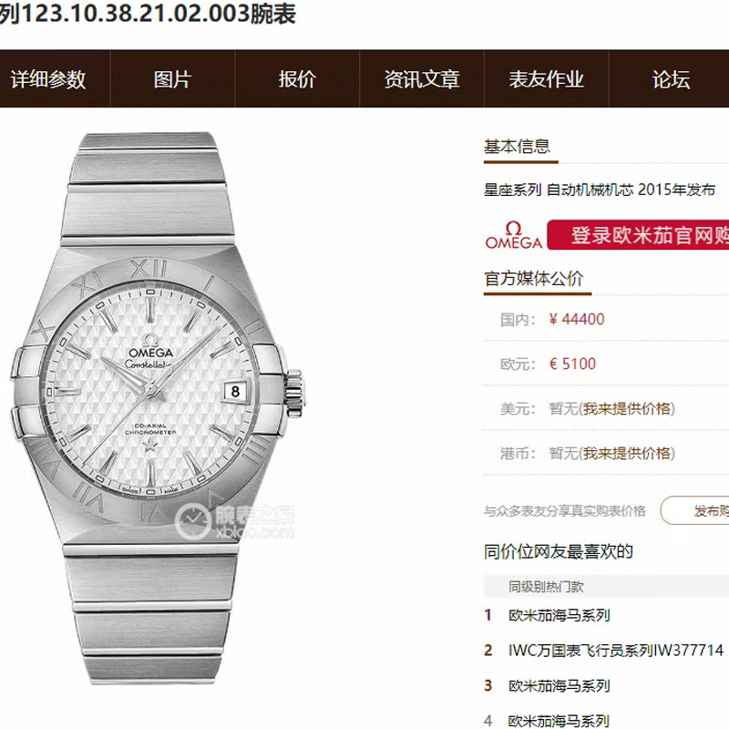Screen dimensions: 729x729
Task: Switch to the 图片 tab
Action: coord(172,79)
